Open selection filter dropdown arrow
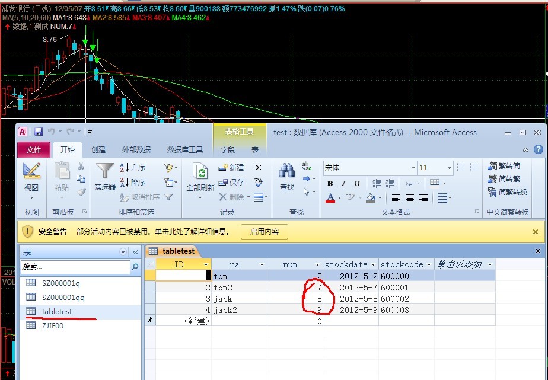Viewport: 548px width, 380px height. click(176, 168)
